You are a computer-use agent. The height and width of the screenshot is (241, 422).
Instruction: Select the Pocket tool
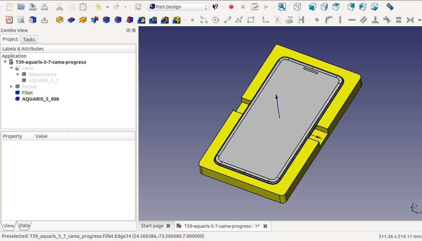[71, 20]
